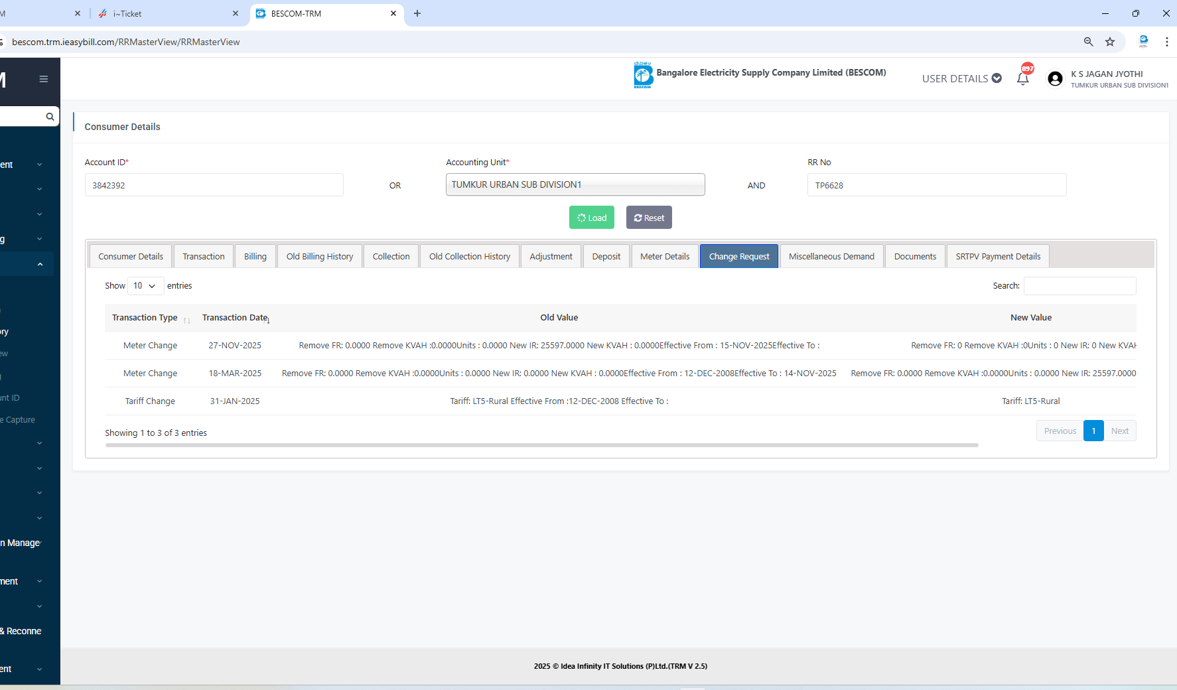The height and width of the screenshot is (690, 1177).
Task: Click the notification bell icon
Action: coord(1022,79)
